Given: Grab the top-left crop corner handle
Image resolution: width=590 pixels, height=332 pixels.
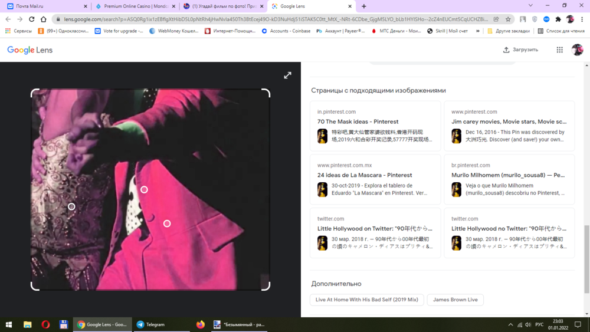Looking at the screenshot, I should point(35,93).
